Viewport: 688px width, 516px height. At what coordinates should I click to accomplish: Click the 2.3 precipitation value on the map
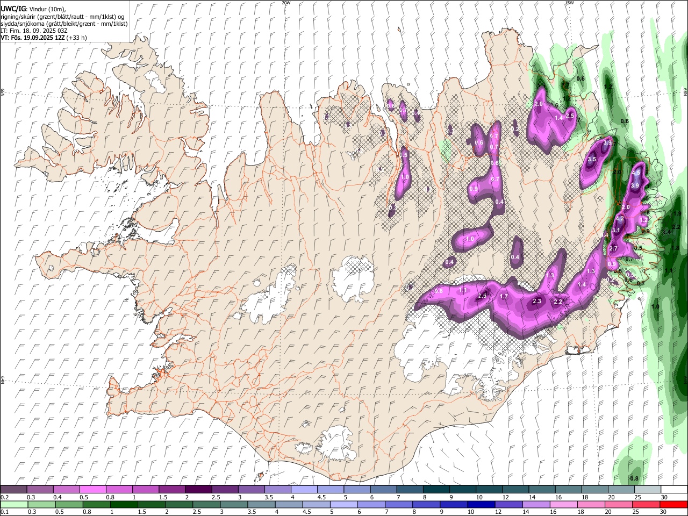pos(536,301)
